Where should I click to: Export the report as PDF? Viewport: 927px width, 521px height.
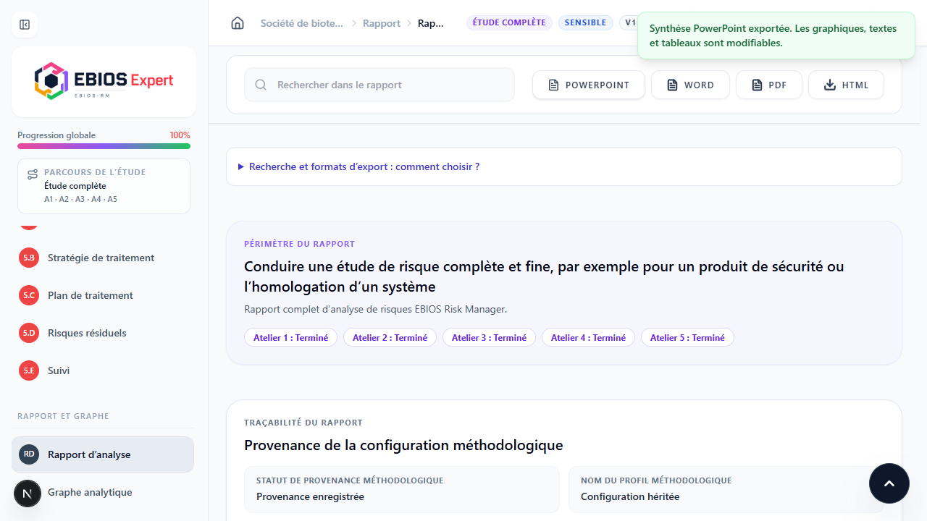pos(768,85)
